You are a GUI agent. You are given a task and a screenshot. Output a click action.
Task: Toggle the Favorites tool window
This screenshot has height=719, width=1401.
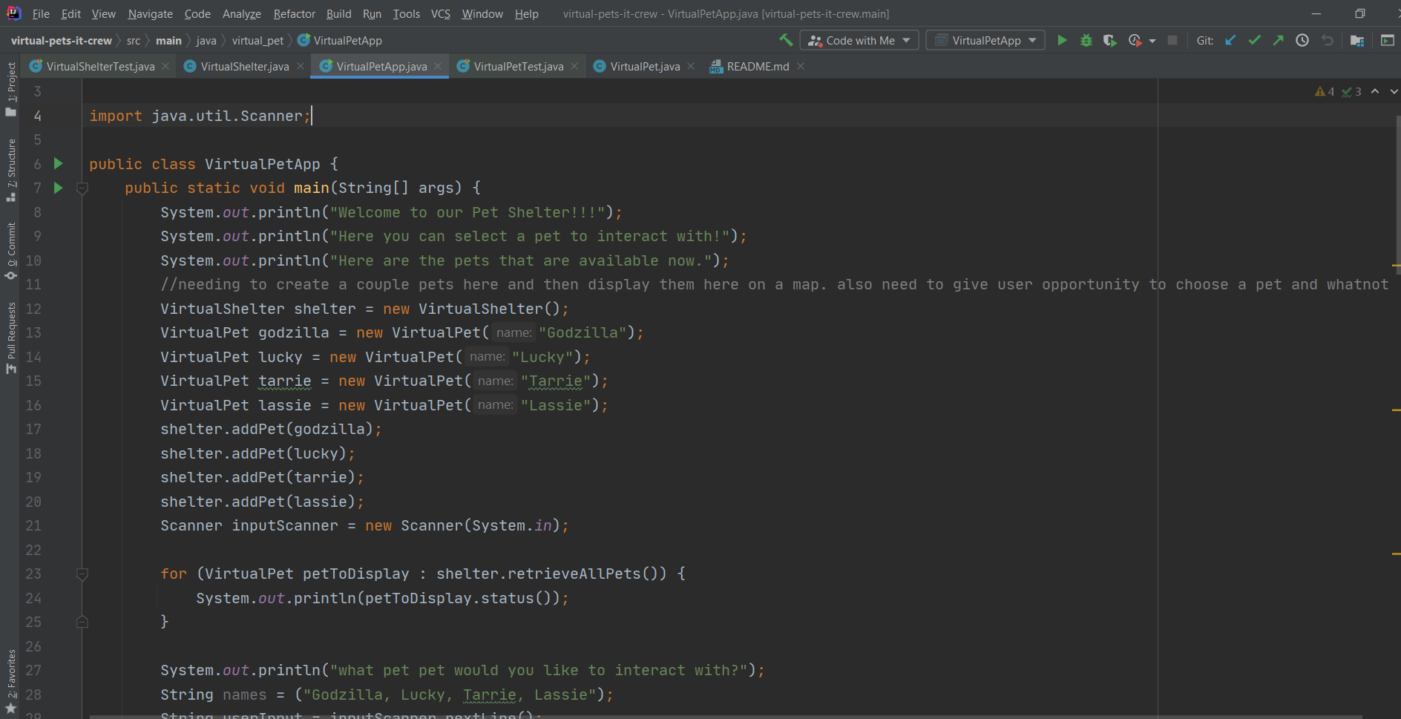coord(10,681)
